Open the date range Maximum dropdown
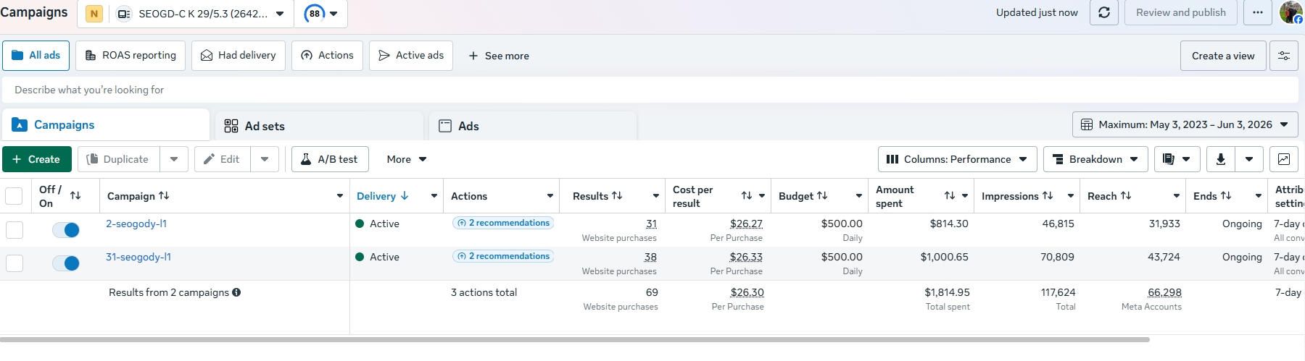The width and height of the screenshot is (1305, 361). tap(1185, 124)
